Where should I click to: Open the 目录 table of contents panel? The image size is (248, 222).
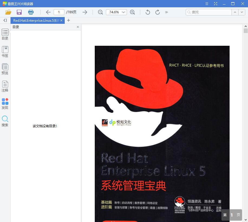[5, 34]
